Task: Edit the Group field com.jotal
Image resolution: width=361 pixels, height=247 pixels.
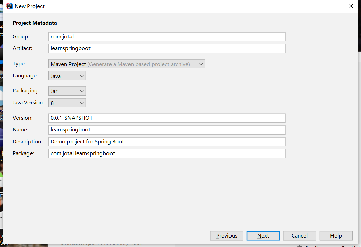Action: [x=167, y=37]
